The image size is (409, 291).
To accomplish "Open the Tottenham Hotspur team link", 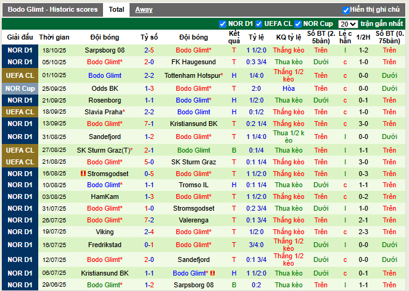I will [193, 75].
